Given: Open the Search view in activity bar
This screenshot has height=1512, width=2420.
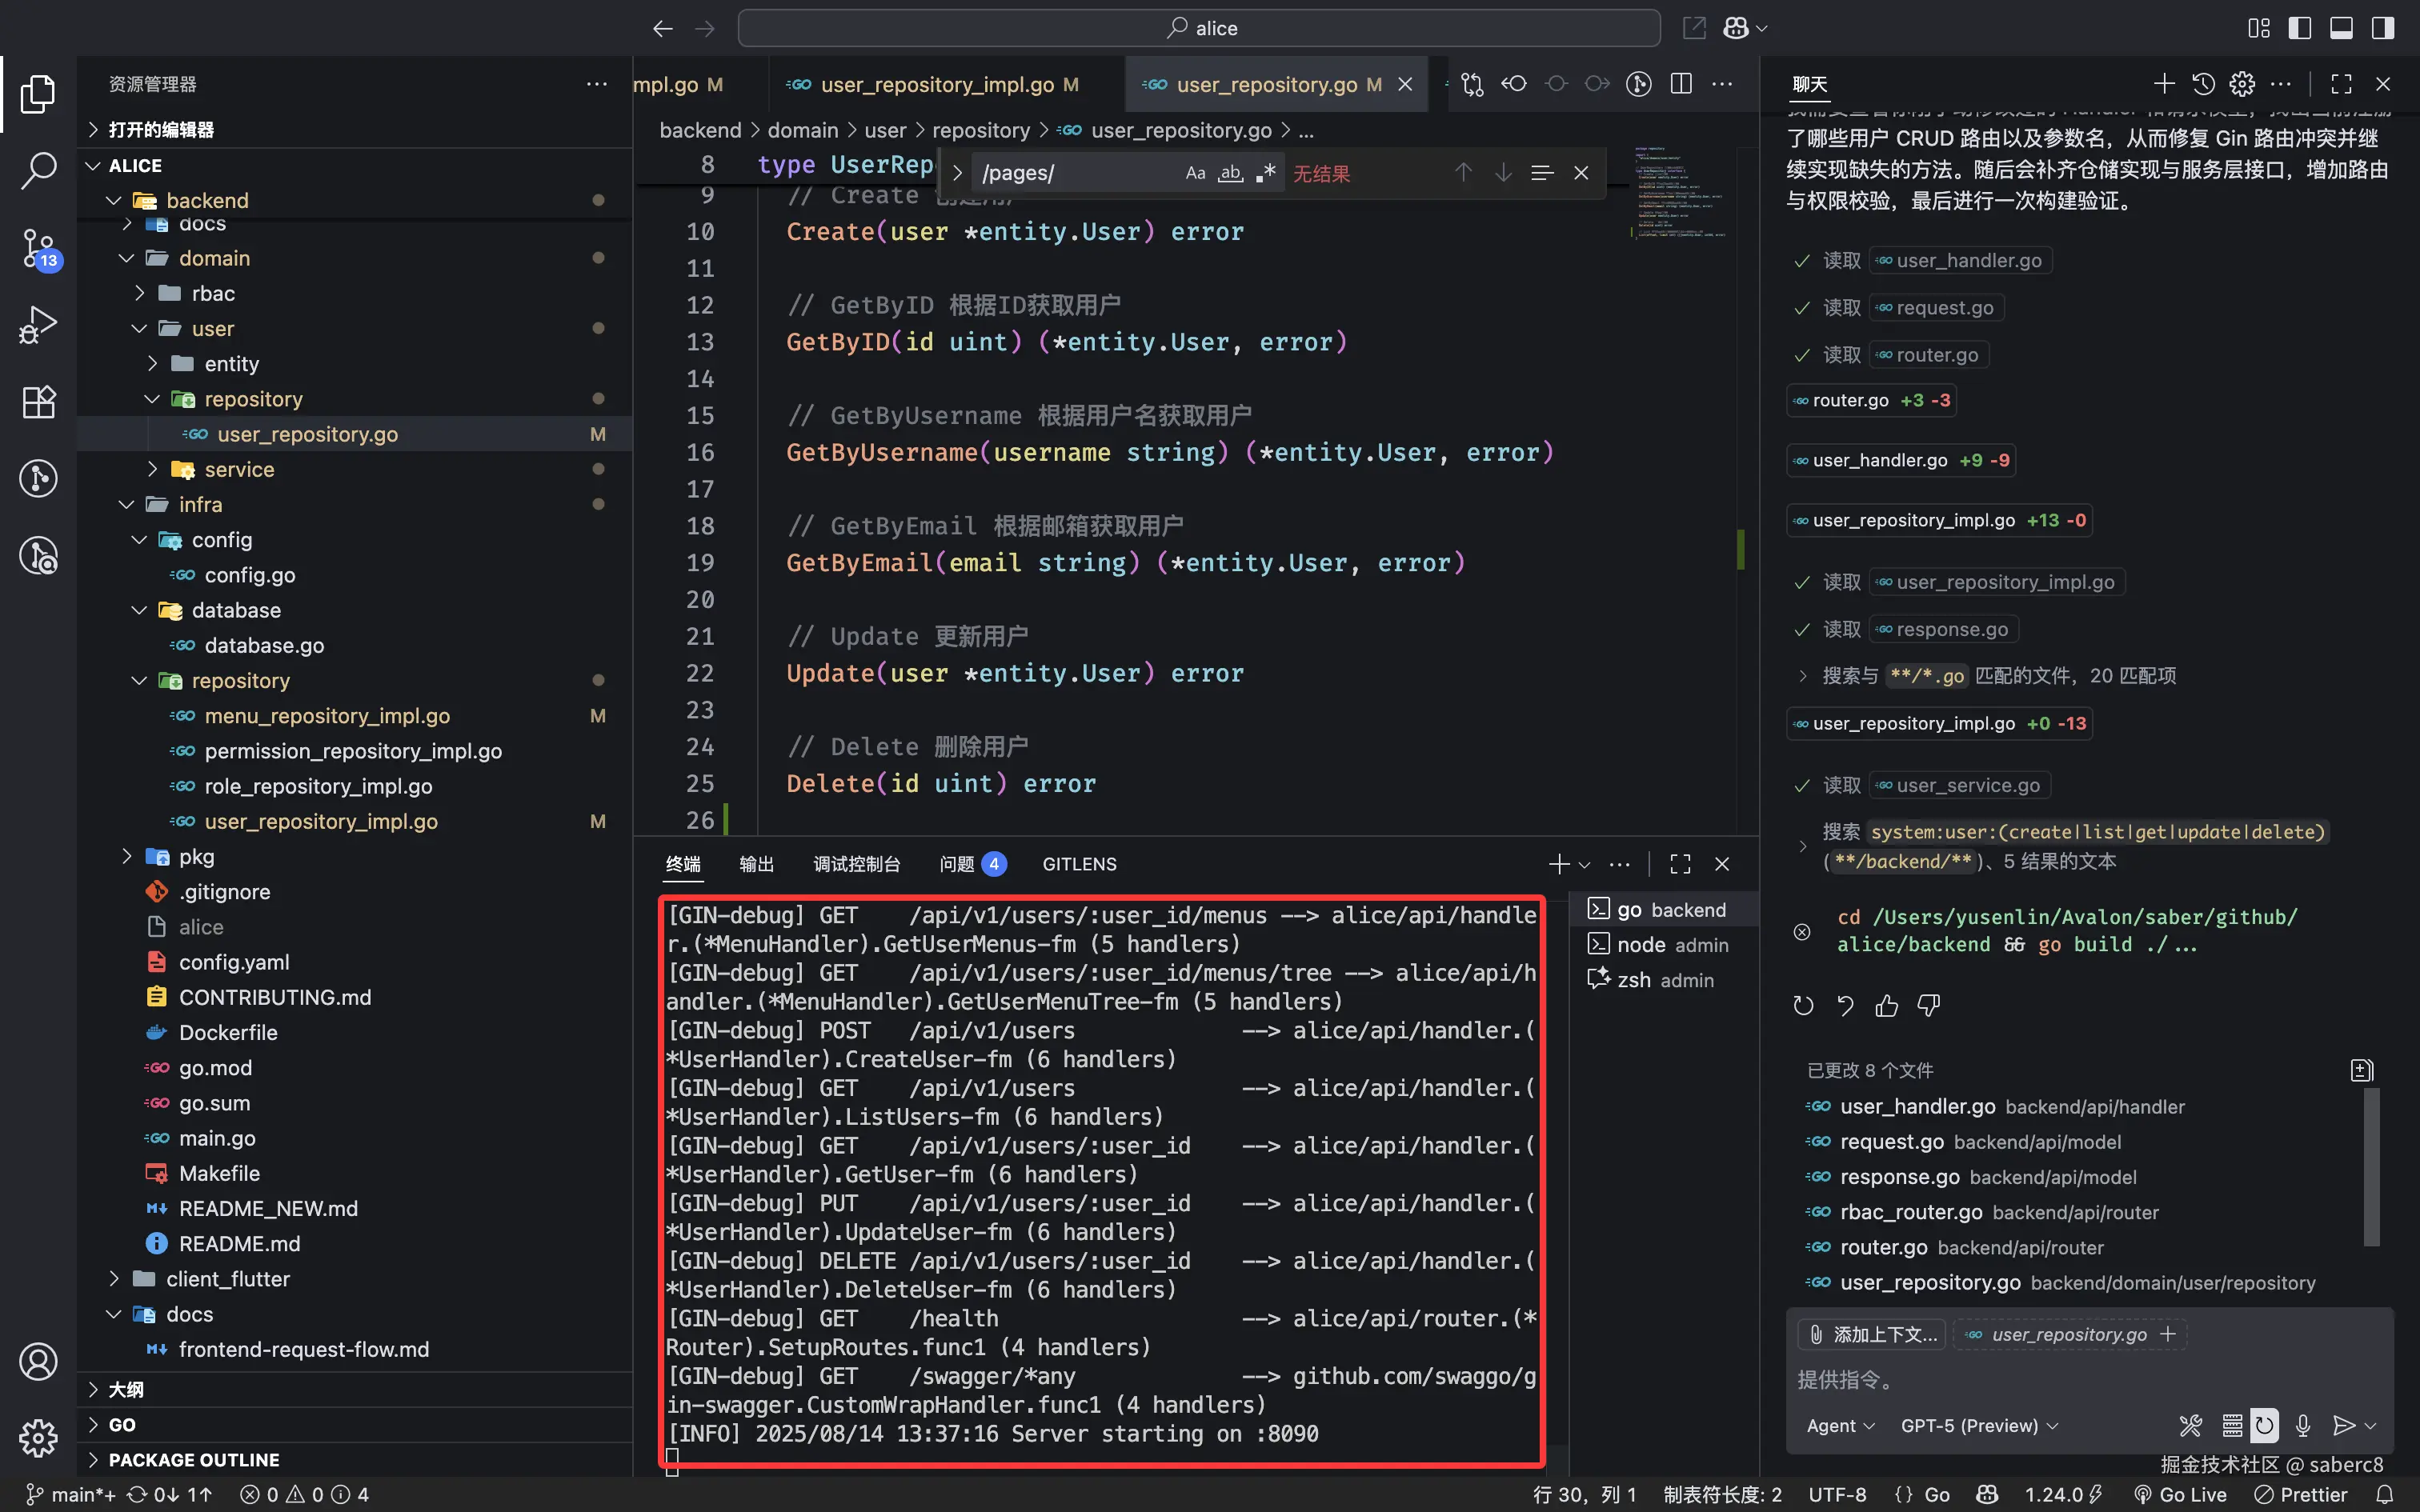Looking at the screenshot, I should coord(38,170).
